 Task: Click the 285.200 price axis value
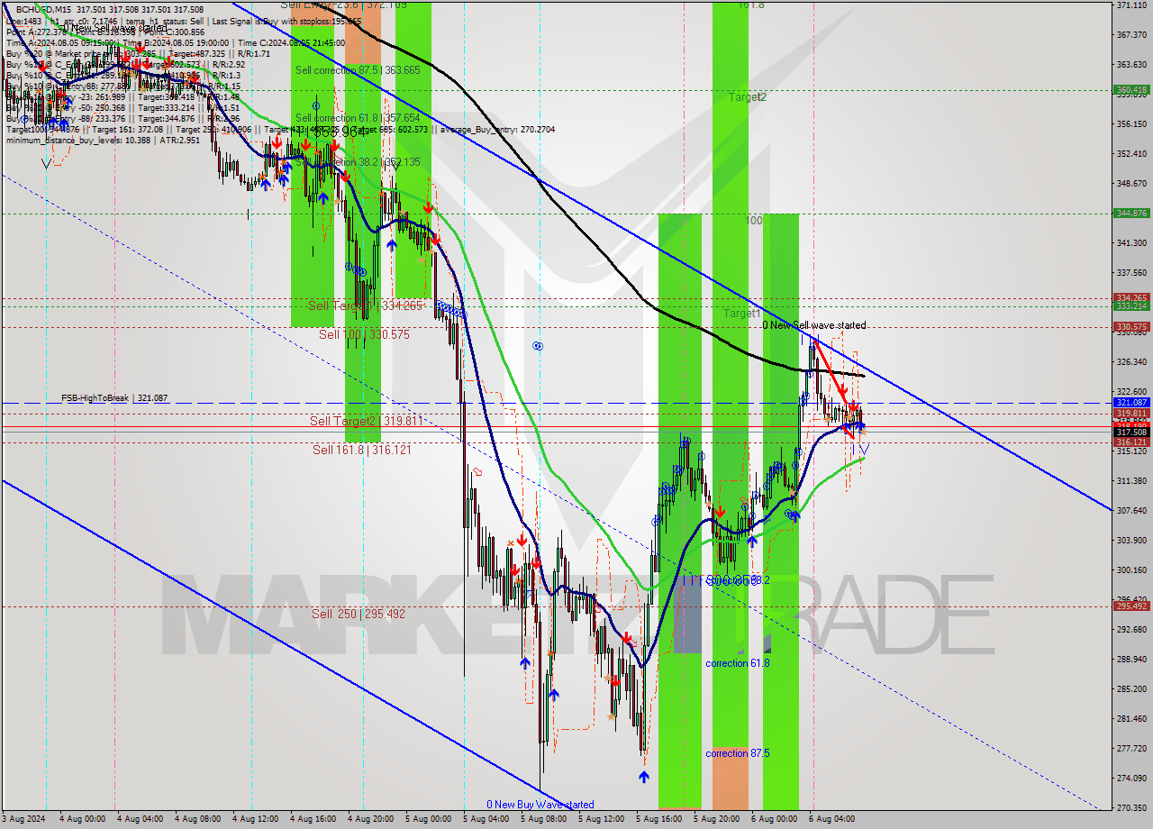tap(1131, 688)
